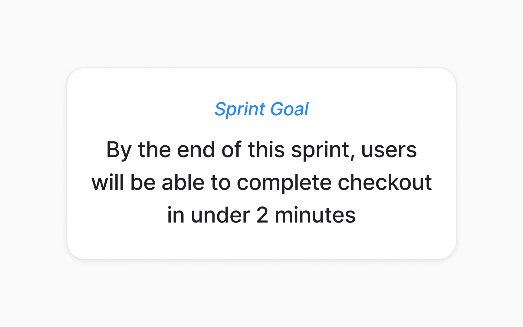
Task: Click the blue Sprint Goal heading
Action: tap(261, 109)
